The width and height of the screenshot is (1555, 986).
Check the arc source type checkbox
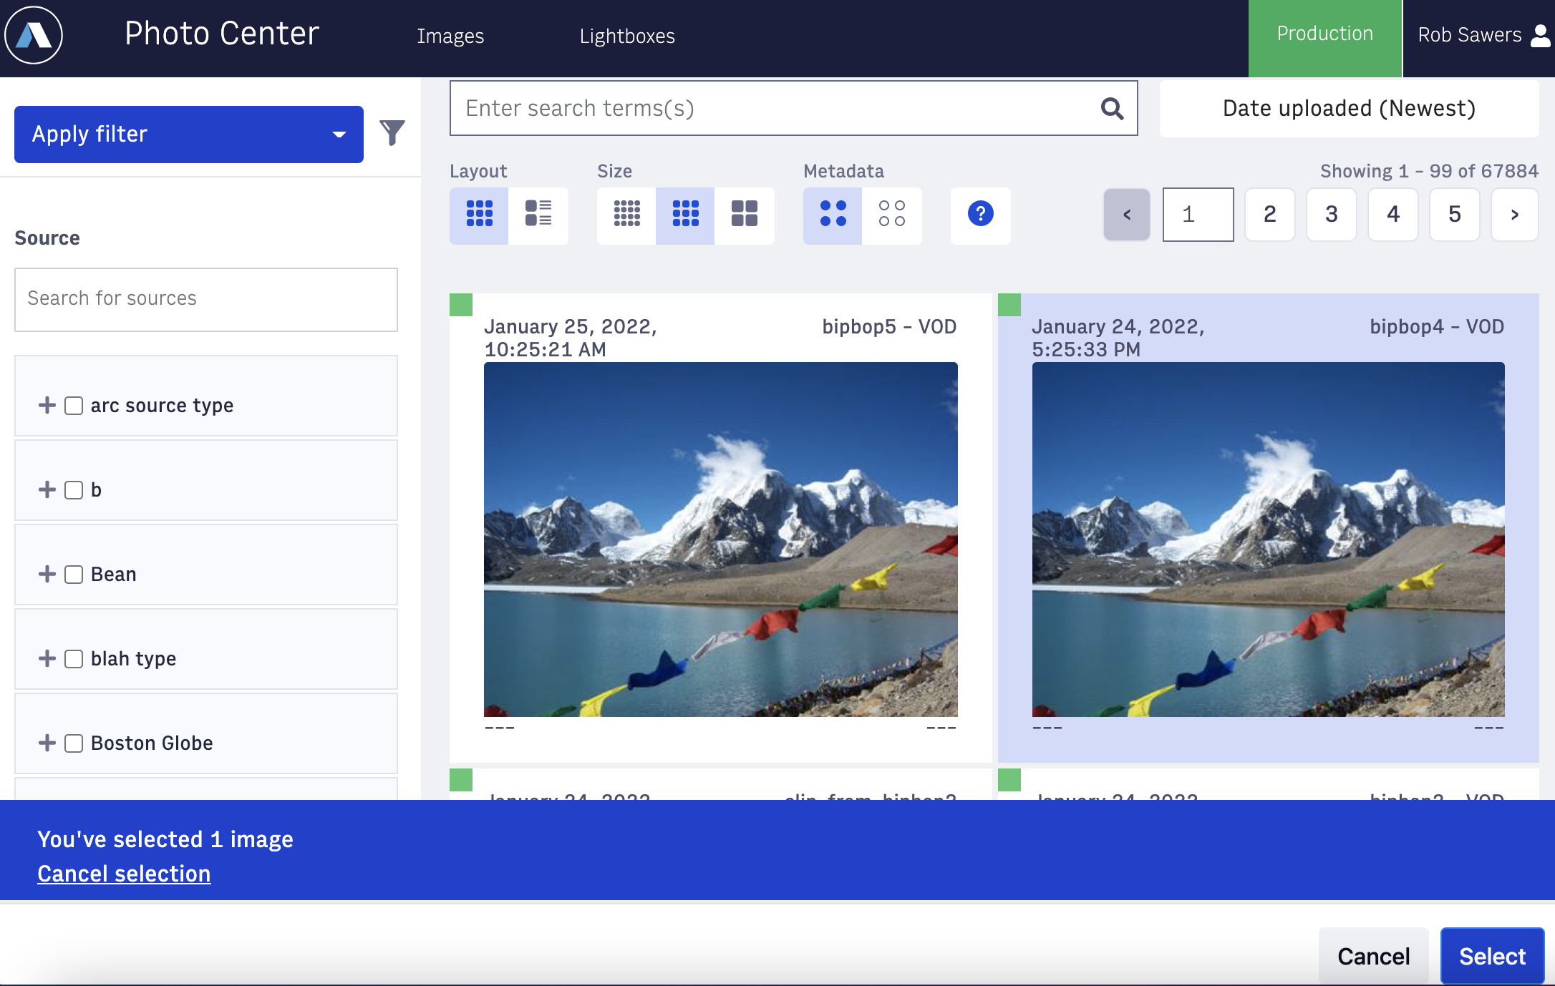click(x=74, y=406)
